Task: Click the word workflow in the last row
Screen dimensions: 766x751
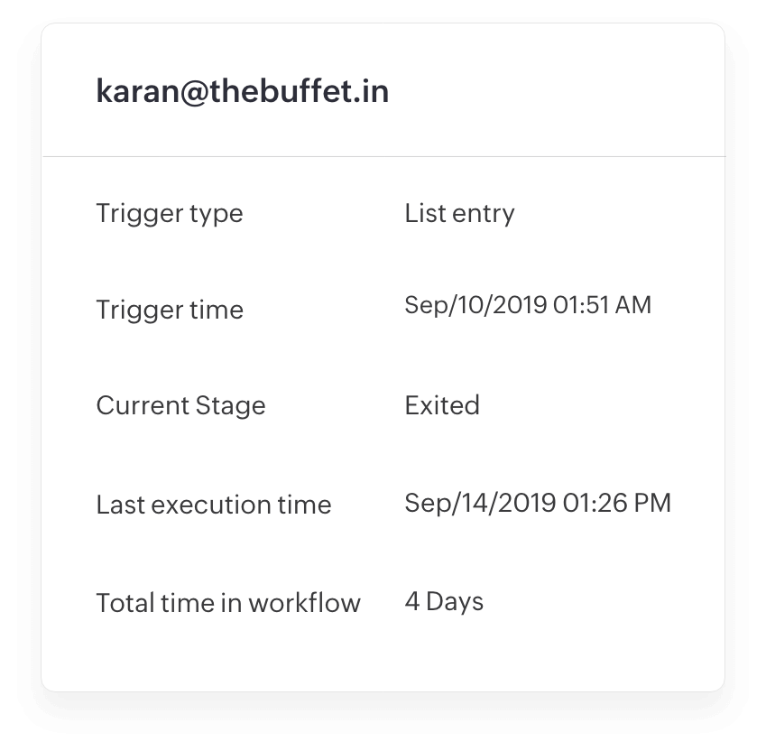Action: (x=310, y=603)
